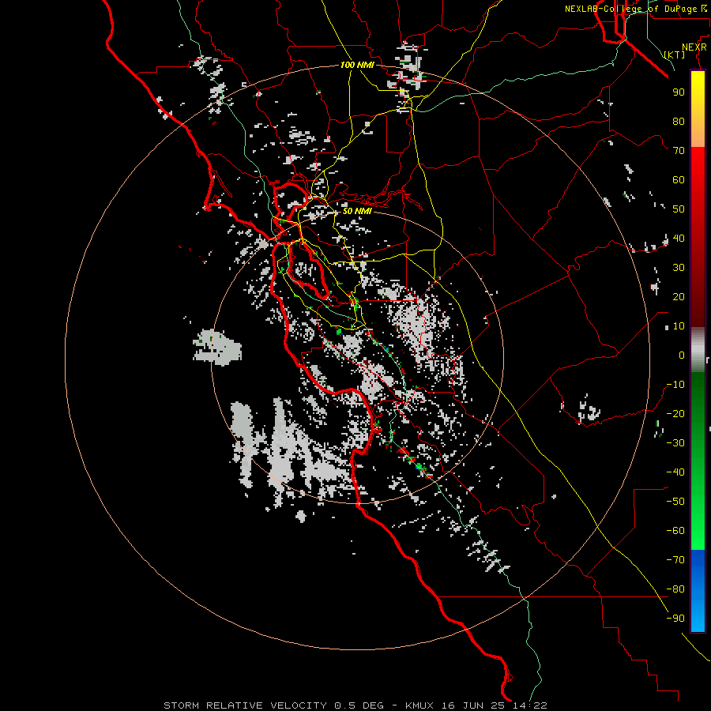Click the 0 knots scale label

point(682,355)
